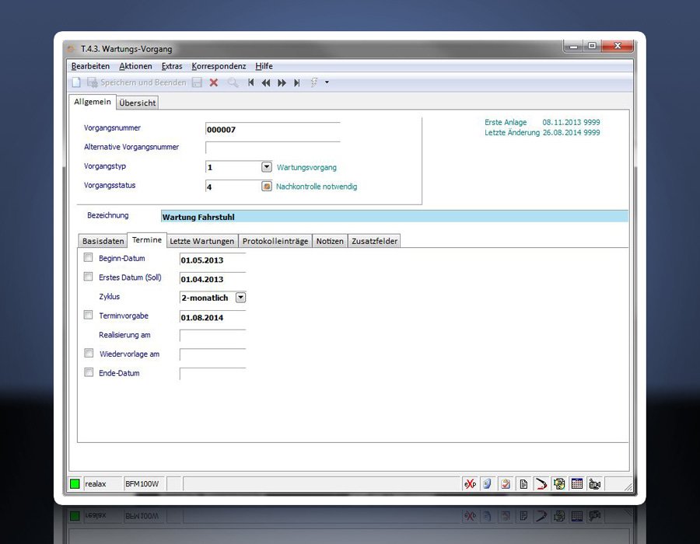Click the BFM100W status bar entry
This screenshot has height=544, width=700.
[142, 484]
